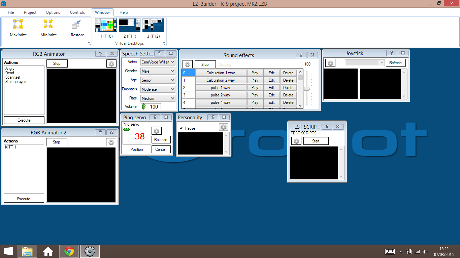The image size is (460, 258).
Task: Switch to the Project menu tab
Action: click(x=30, y=12)
